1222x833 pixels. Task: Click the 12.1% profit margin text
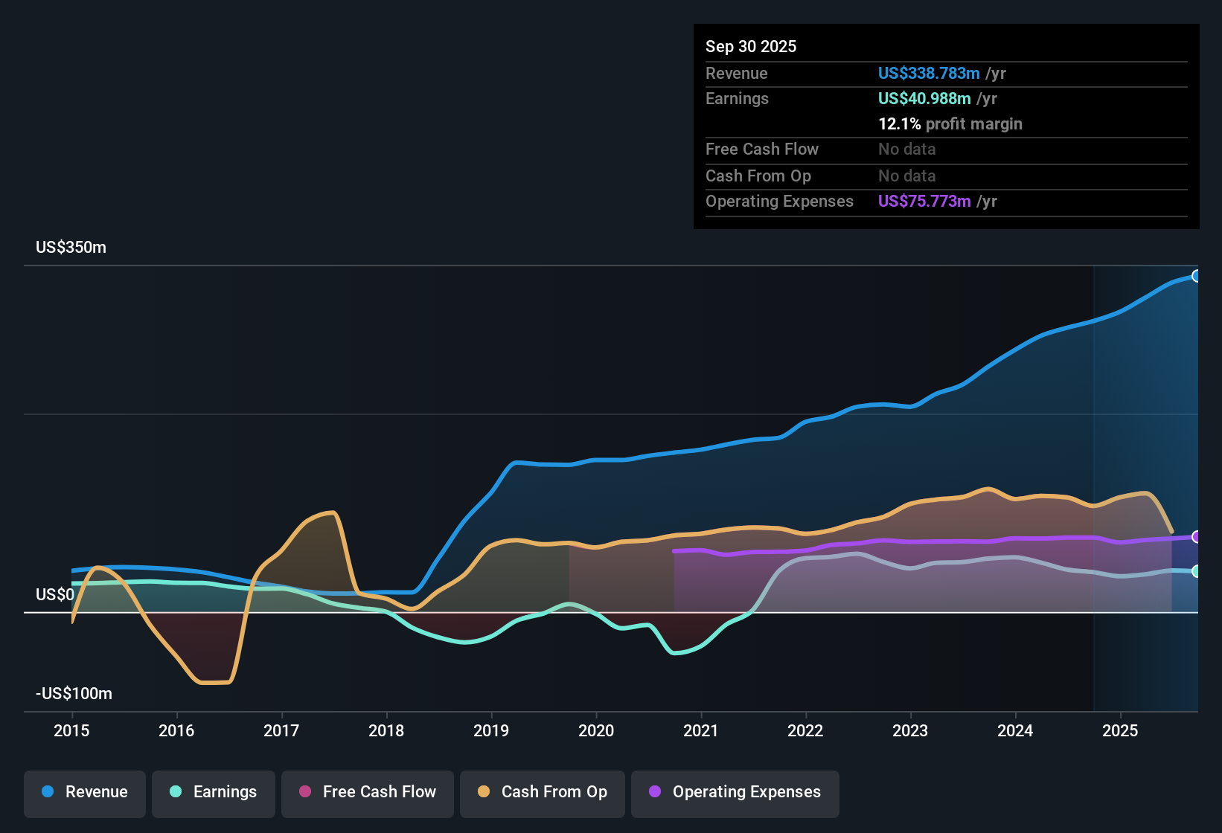[x=950, y=123]
